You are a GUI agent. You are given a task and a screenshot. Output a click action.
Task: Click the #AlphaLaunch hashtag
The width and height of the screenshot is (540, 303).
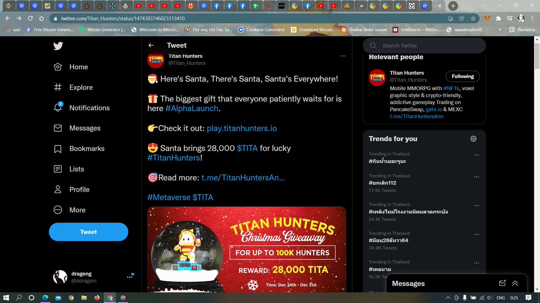pyautogui.click(x=192, y=109)
